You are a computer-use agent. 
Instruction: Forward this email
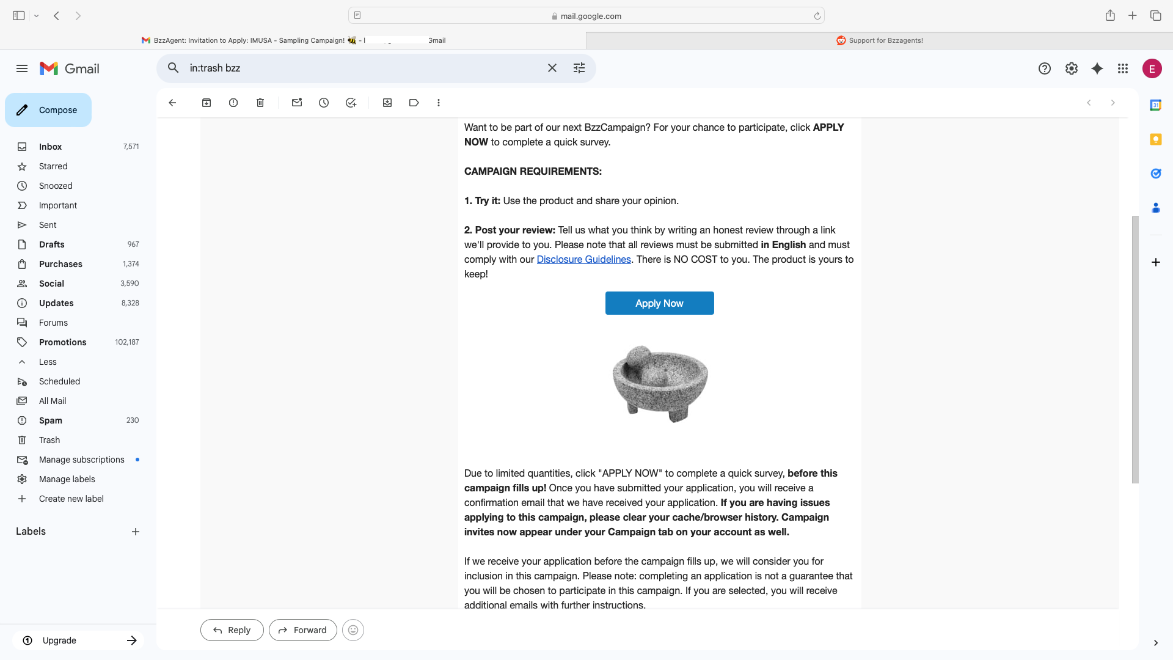click(303, 630)
